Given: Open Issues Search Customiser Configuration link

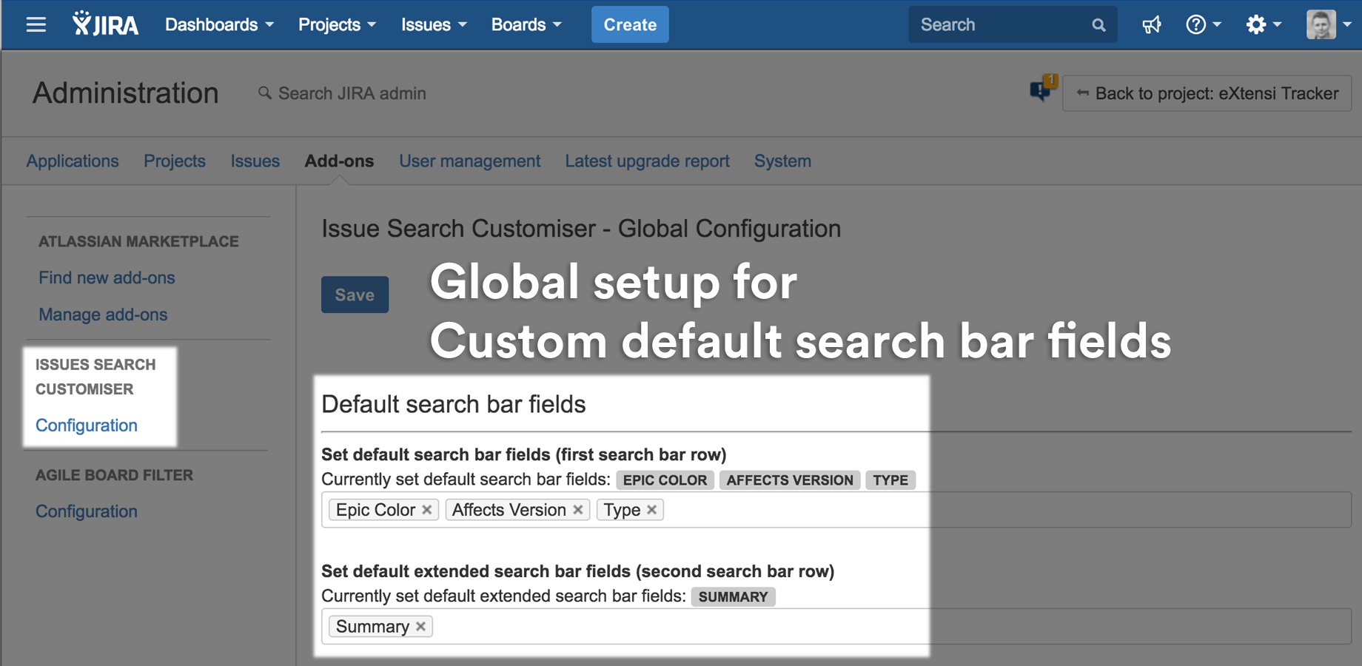Looking at the screenshot, I should click(x=87, y=425).
